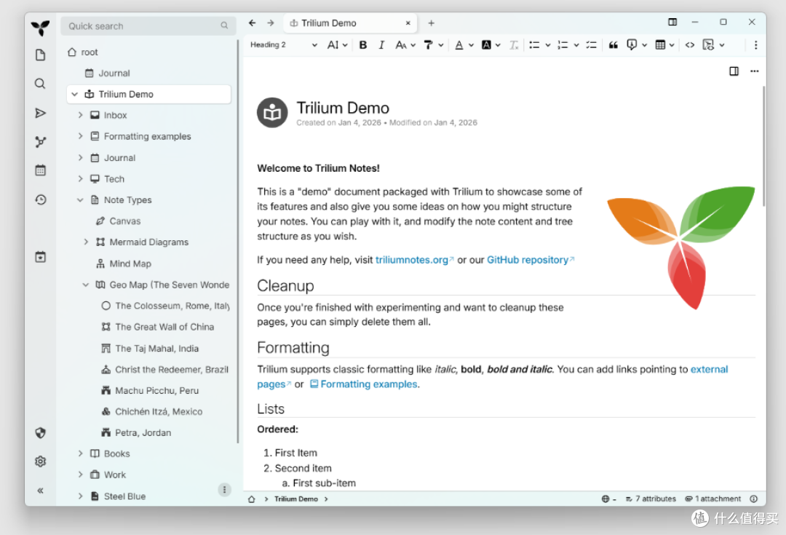Focus the Quick search field

point(148,26)
